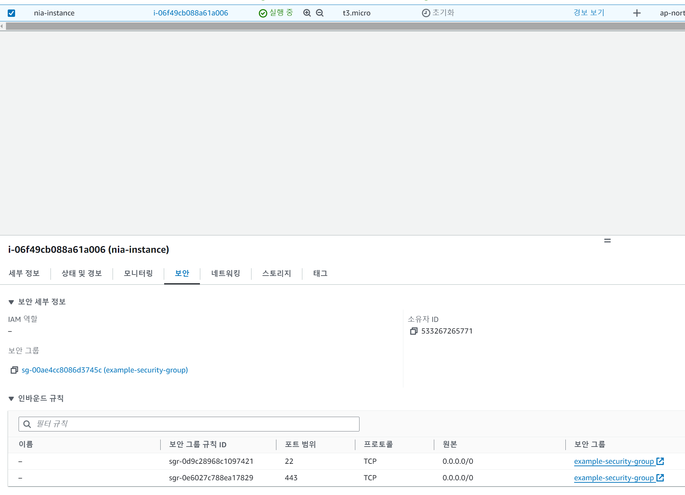The height and width of the screenshot is (495, 685).
Task: Click the panel resize handle icon
Action: (607, 240)
